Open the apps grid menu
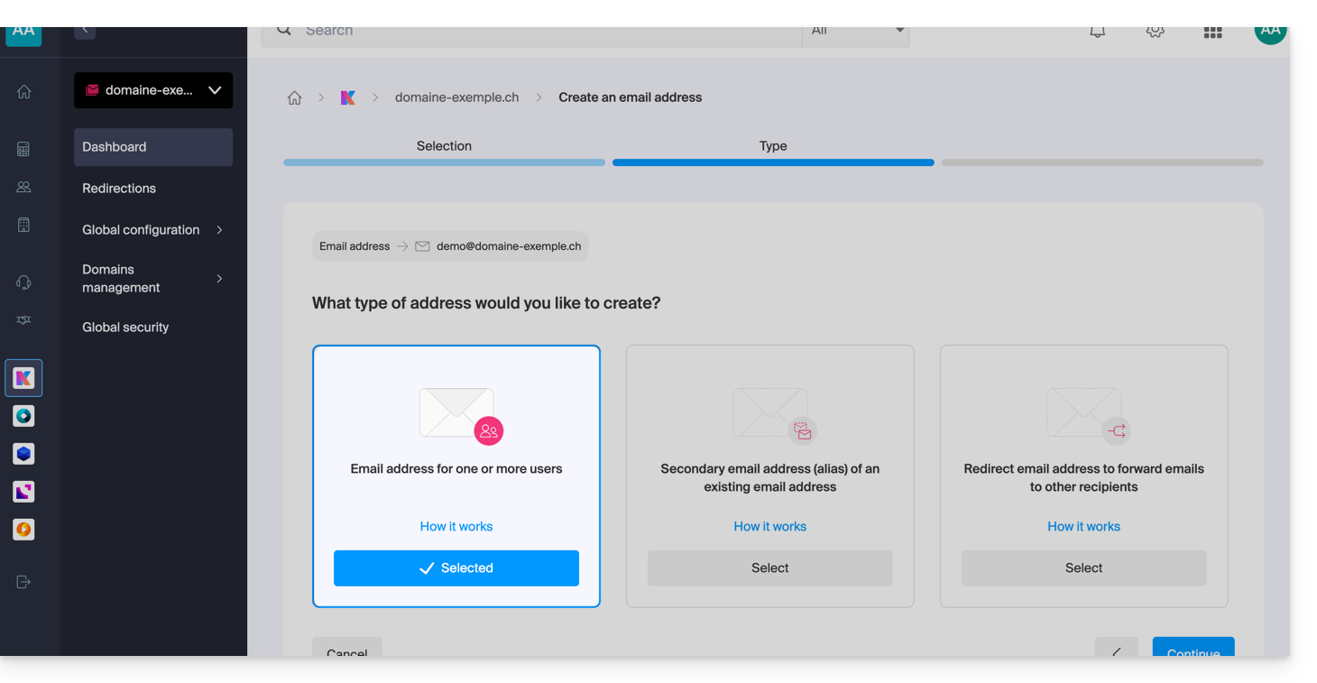Screen dimensions: 1317x683 tap(1213, 32)
